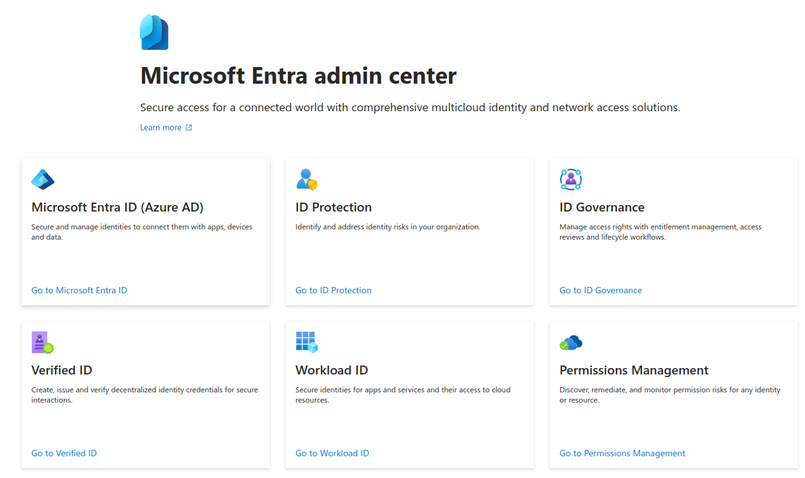Click the ID Governance circular icon
The image size is (805, 478).
point(571,180)
